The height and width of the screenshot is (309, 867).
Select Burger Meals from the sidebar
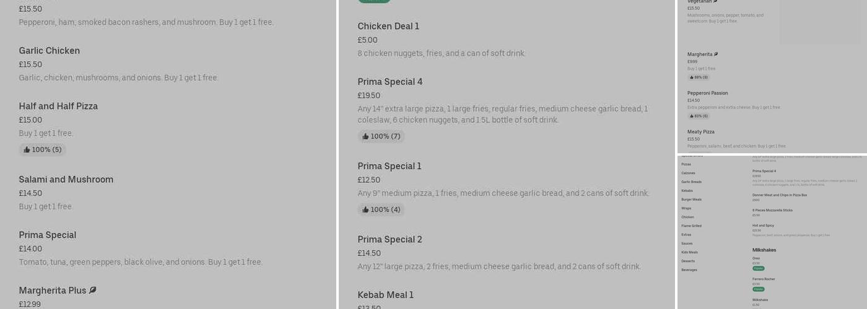[x=691, y=200]
